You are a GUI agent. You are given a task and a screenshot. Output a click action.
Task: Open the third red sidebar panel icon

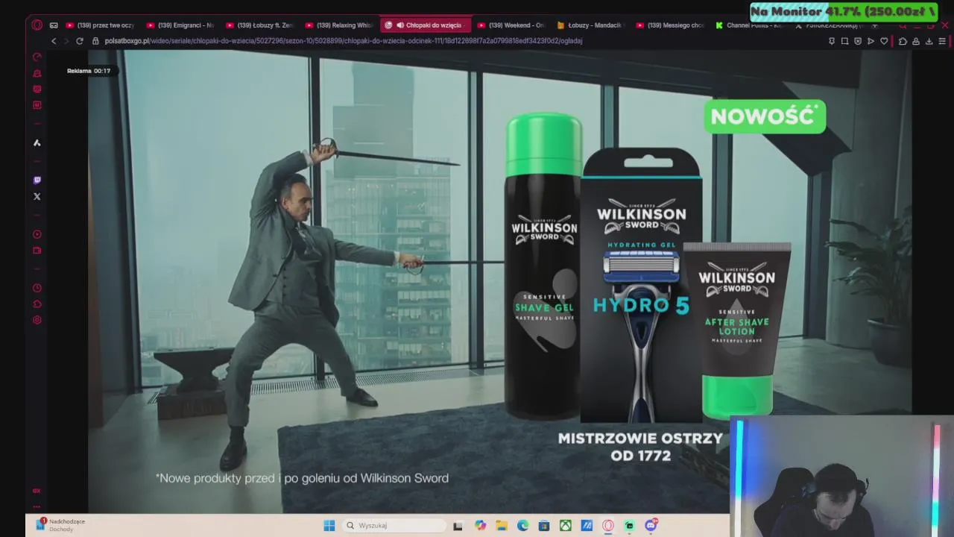pos(37,89)
